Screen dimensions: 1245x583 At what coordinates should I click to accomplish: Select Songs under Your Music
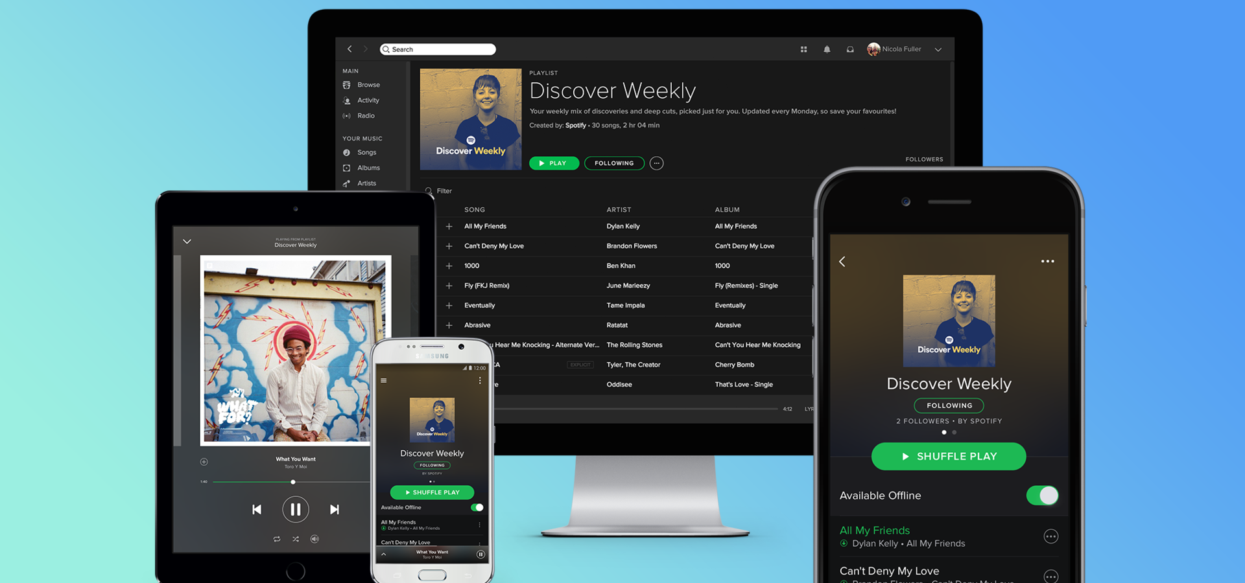(x=366, y=152)
